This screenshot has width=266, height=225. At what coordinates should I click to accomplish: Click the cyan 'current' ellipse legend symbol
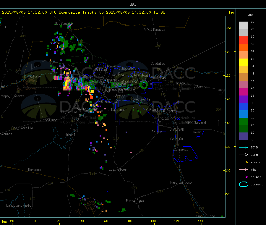point(244,184)
